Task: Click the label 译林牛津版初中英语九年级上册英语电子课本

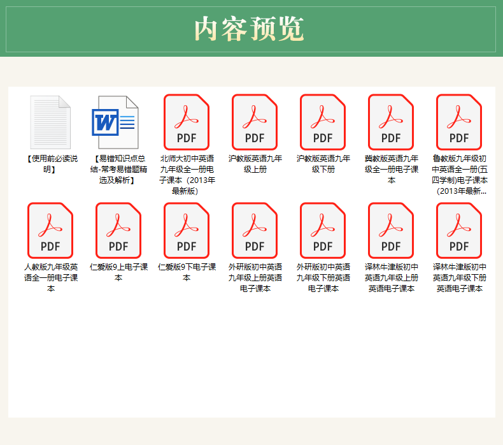Action: tap(392, 277)
